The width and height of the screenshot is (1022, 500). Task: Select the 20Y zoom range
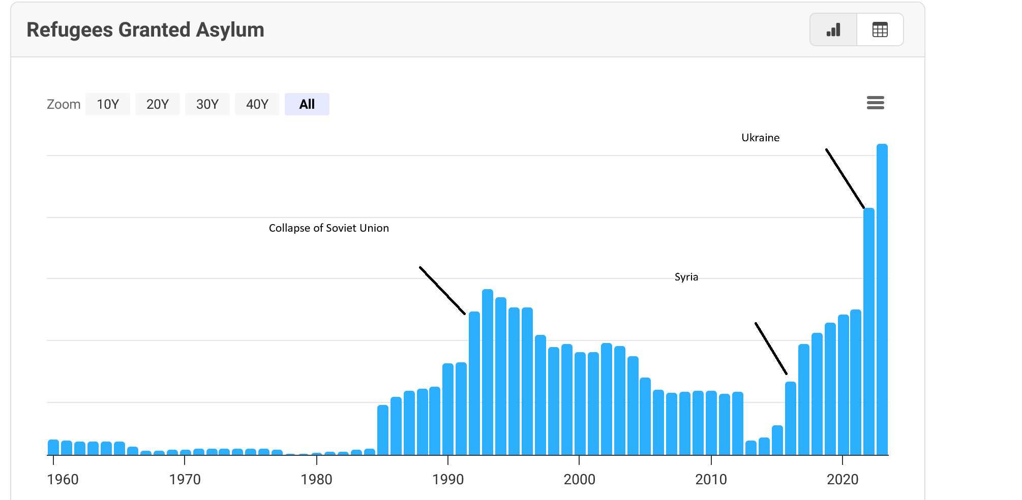pos(158,104)
